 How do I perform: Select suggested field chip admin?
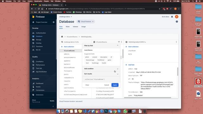87,57
